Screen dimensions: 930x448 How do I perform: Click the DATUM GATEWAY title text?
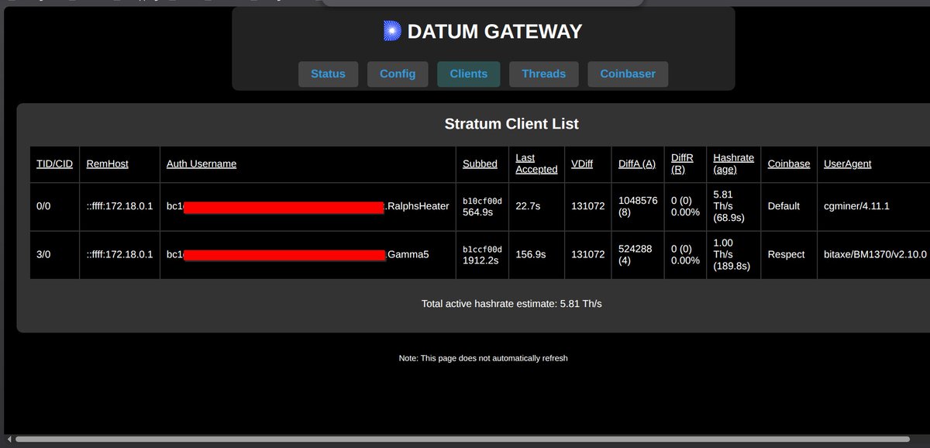(494, 32)
